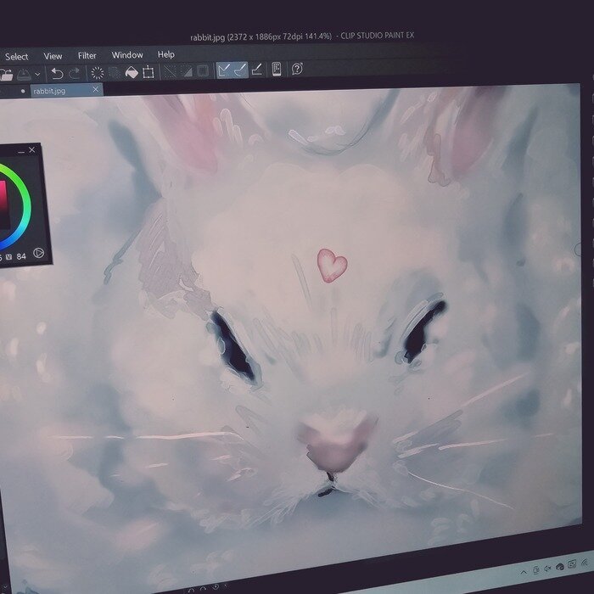Viewport: 594px width, 594px height.
Task: Open the View menu
Action: 53,56
